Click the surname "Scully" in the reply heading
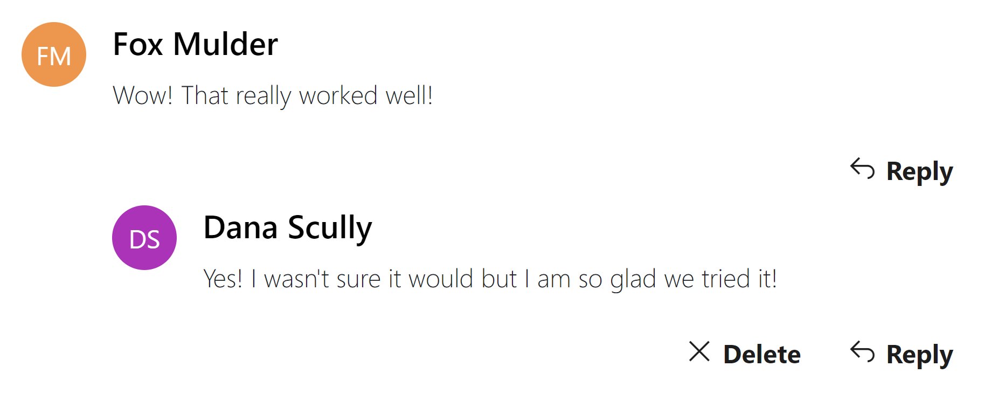The height and width of the screenshot is (408, 991). 330,228
